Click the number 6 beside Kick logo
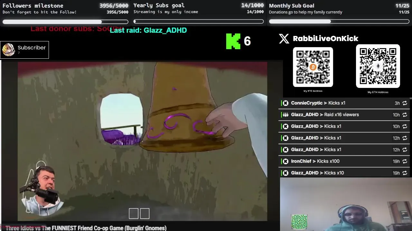The height and width of the screenshot is (231, 412). [x=247, y=41]
